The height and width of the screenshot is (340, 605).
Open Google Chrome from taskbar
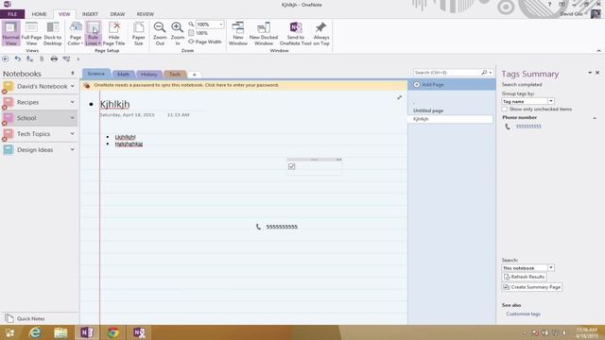[113, 332]
